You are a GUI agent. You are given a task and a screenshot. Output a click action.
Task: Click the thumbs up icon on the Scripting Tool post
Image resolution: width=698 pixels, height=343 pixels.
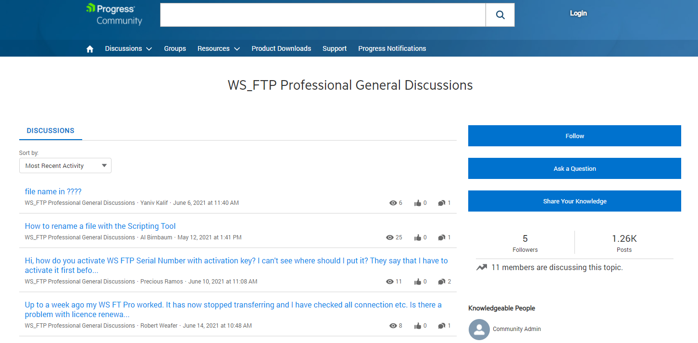[418, 237]
